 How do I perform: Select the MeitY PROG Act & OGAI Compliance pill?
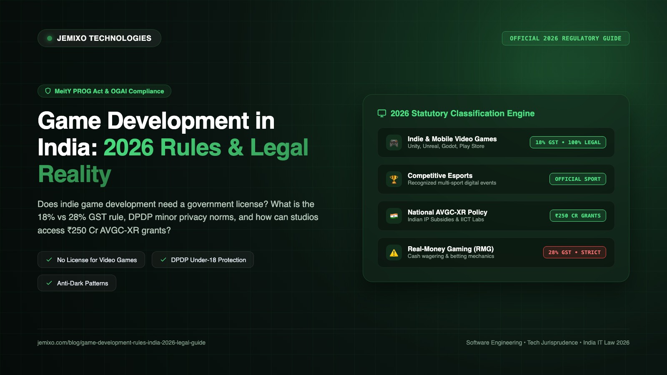(104, 91)
